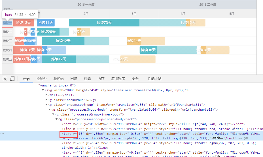Screen dimensions: 263x157
Task: Select the line y1=64 element row
Action: point(159,145)
